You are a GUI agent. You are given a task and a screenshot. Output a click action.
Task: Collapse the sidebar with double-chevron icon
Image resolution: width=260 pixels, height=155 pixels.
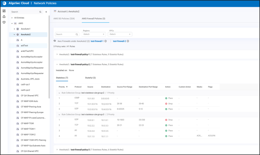click(46, 12)
